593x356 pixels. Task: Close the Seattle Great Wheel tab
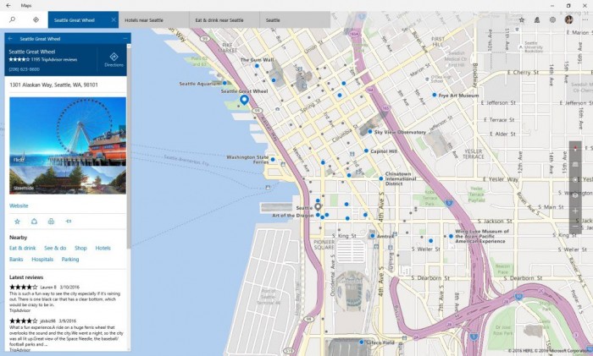point(114,19)
